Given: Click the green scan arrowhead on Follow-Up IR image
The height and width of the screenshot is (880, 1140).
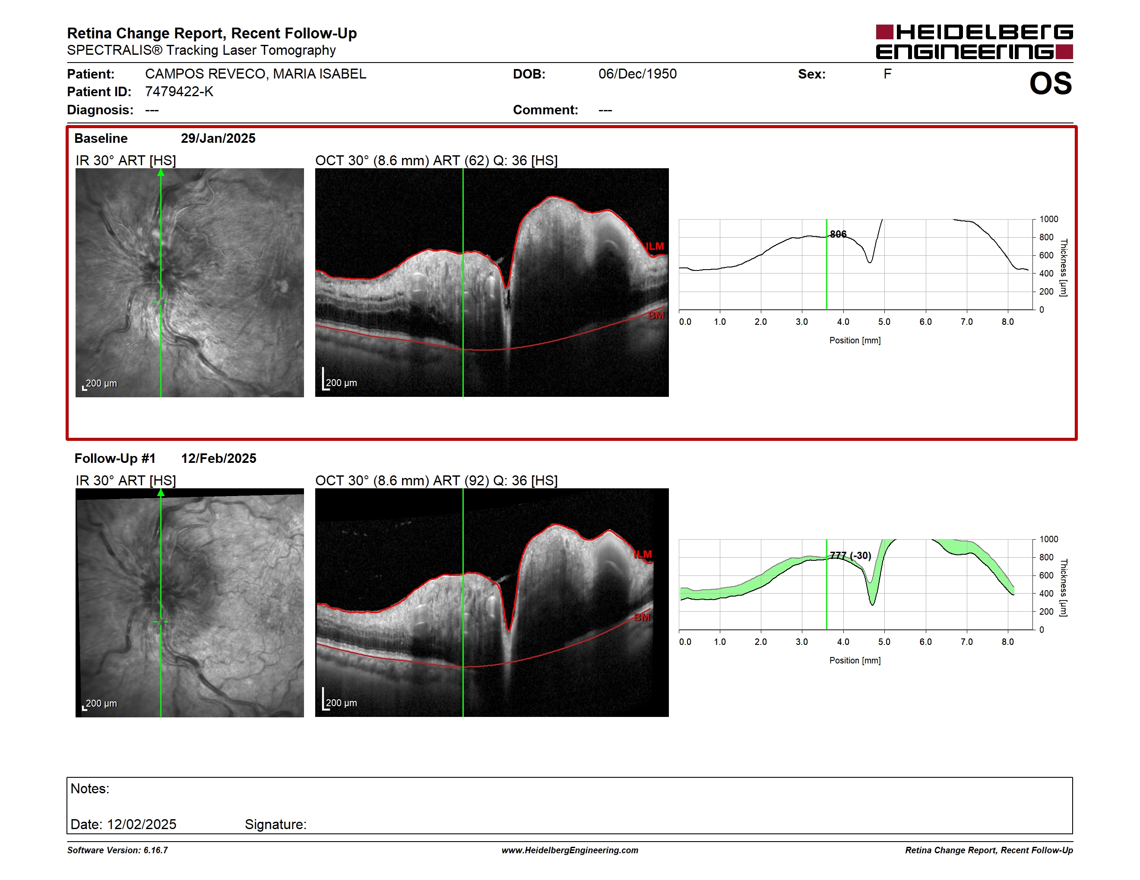Looking at the screenshot, I should (161, 493).
